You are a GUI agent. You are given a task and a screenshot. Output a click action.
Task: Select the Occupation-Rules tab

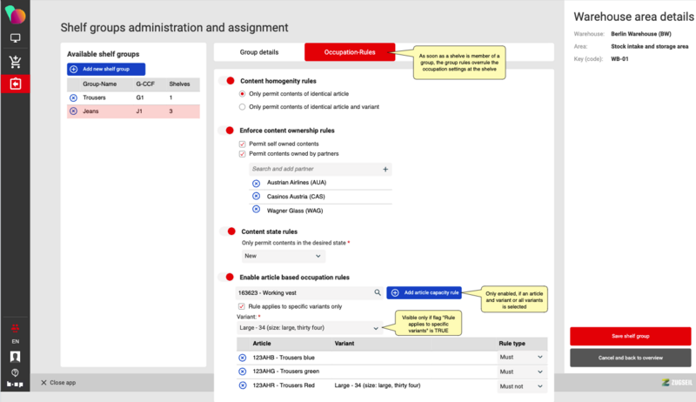click(349, 52)
